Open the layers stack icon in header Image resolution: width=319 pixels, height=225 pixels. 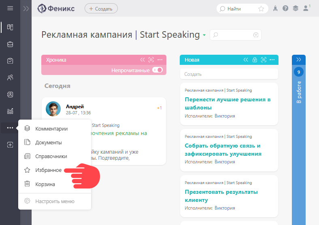point(296,9)
